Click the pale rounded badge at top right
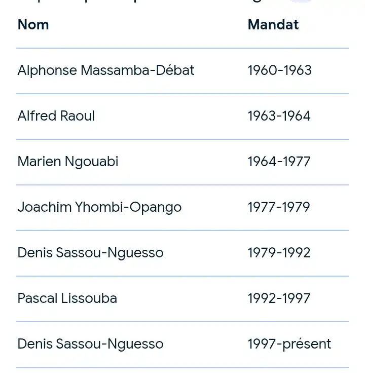Image resolution: width=365 pixels, height=382 pixels. 301,1
